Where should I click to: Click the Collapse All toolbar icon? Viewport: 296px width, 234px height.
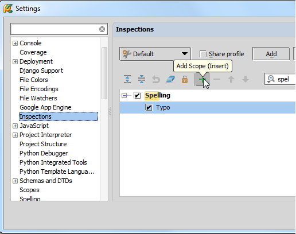[x=142, y=79]
